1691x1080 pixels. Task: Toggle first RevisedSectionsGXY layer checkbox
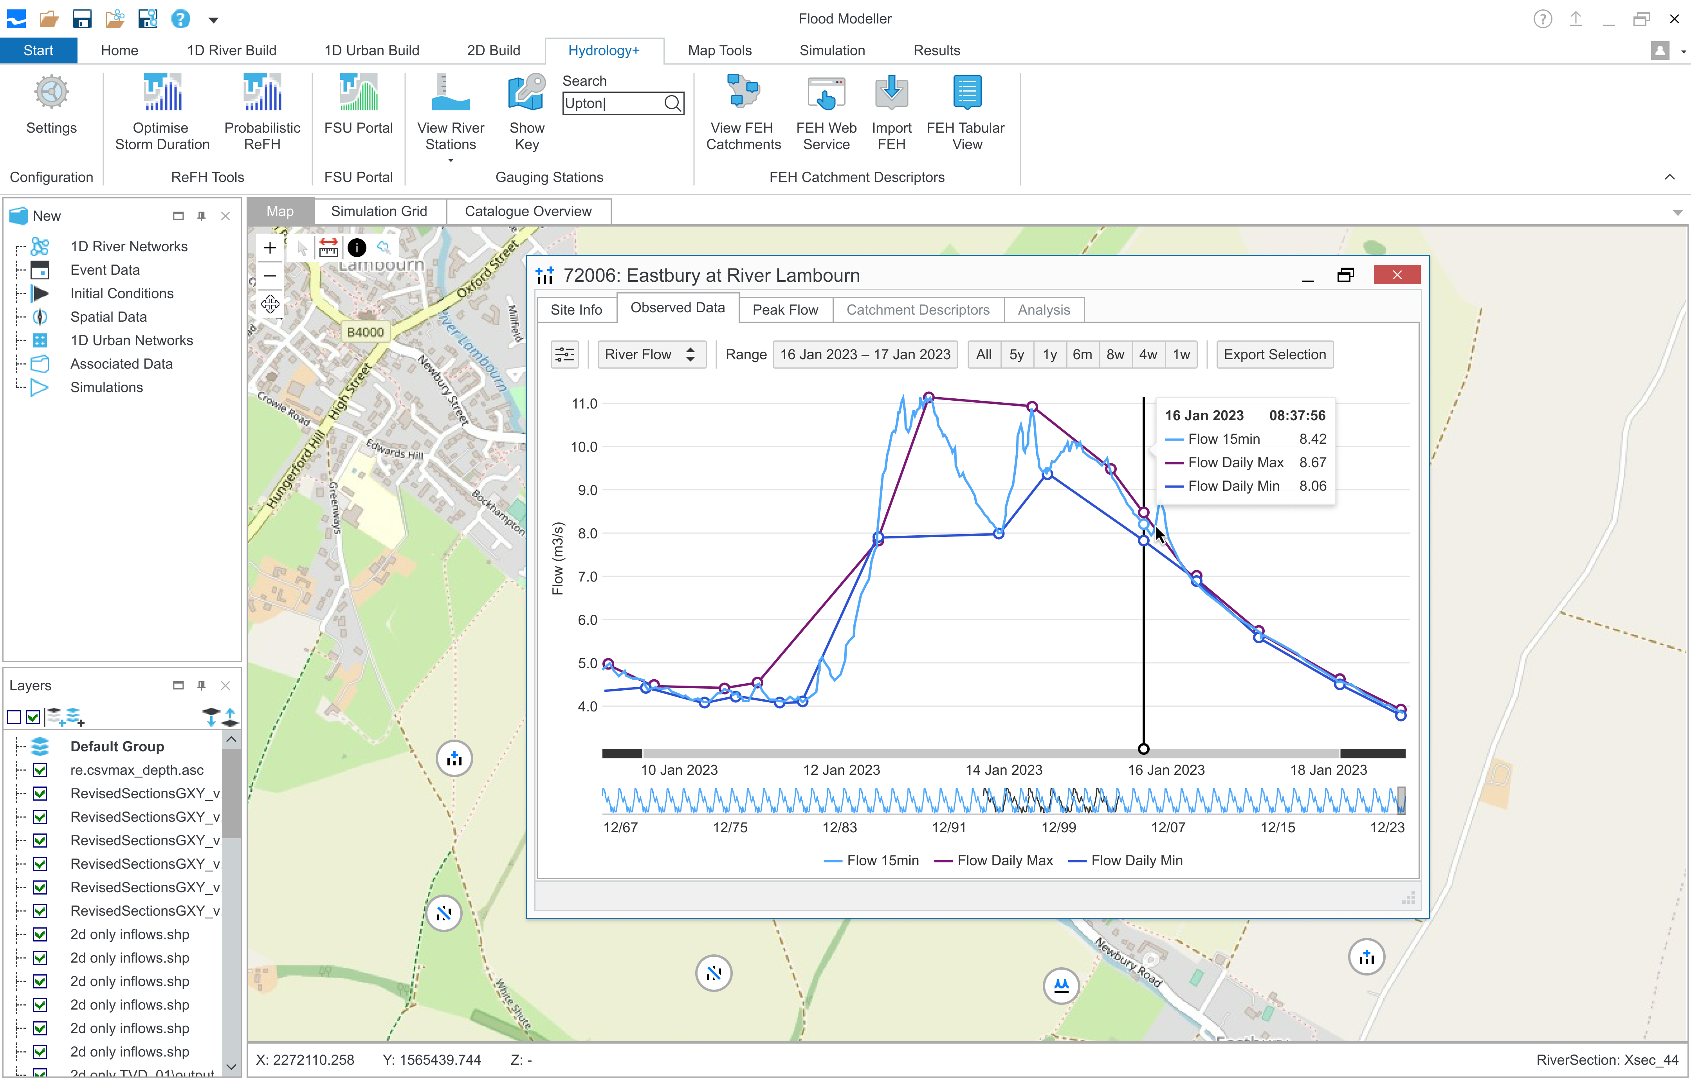click(x=40, y=794)
